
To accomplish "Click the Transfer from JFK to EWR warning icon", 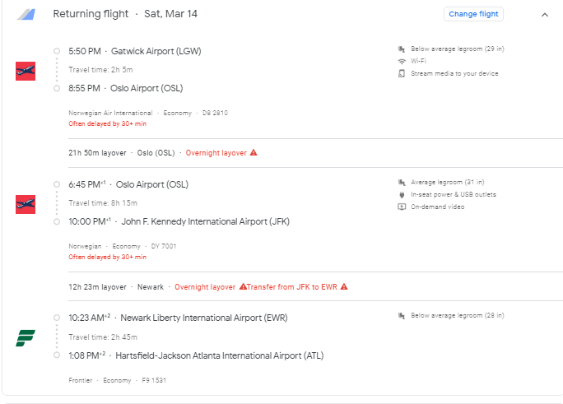I will [344, 286].
